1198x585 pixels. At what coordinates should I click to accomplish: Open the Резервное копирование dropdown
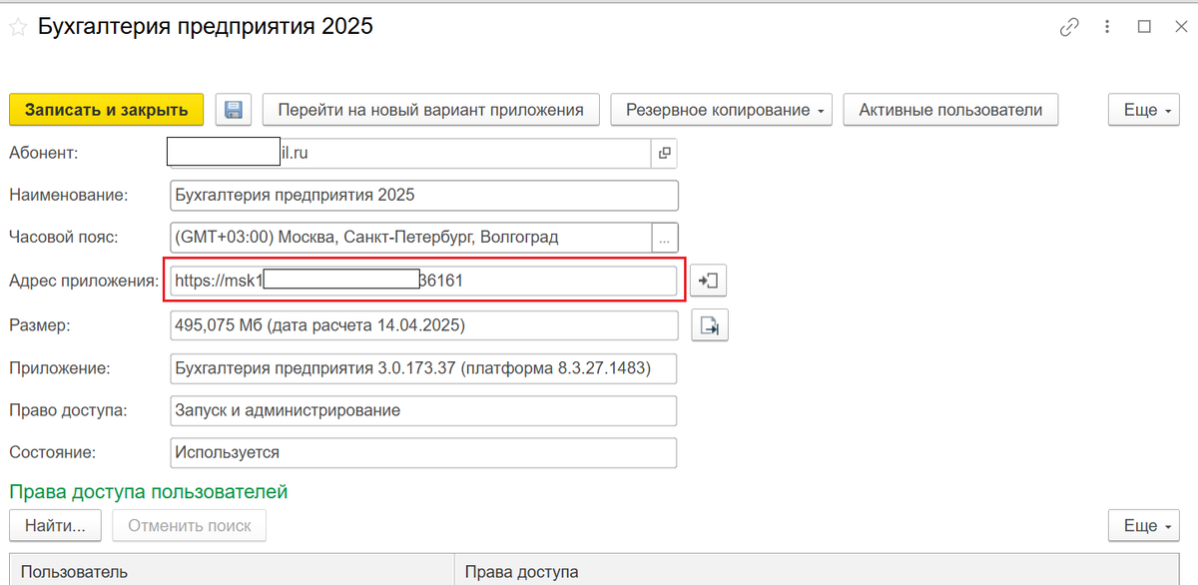coord(722,110)
